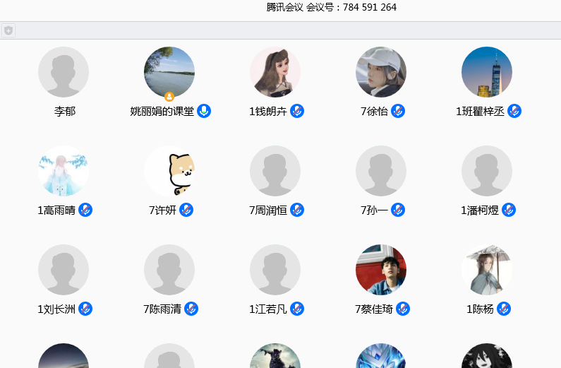Image resolution: width=561 pixels, height=368 pixels.
Task: Click the name label 7周润恒
Action: point(268,210)
